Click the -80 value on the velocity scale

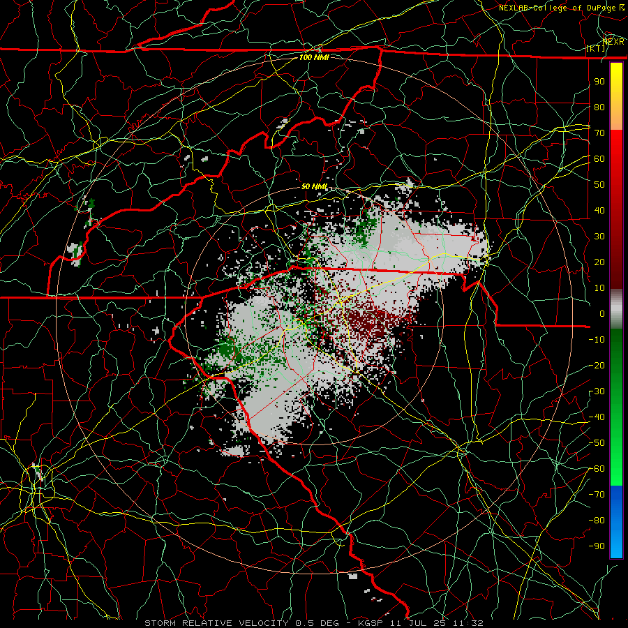point(597,521)
